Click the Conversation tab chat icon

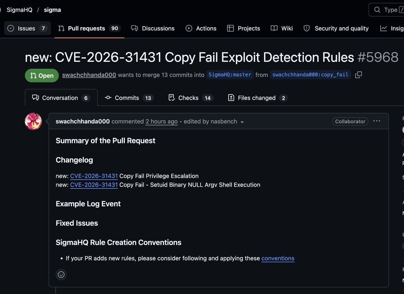[x=35, y=98]
